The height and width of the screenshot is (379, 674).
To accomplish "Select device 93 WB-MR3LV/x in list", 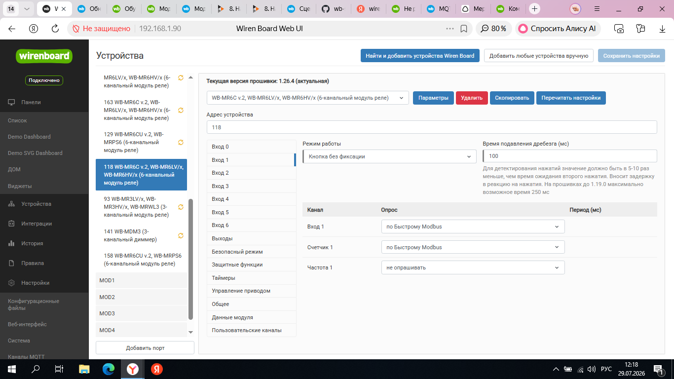I will 141,207.
